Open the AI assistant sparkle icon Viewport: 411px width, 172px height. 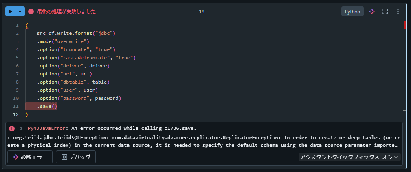pyautogui.click(x=371, y=11)
